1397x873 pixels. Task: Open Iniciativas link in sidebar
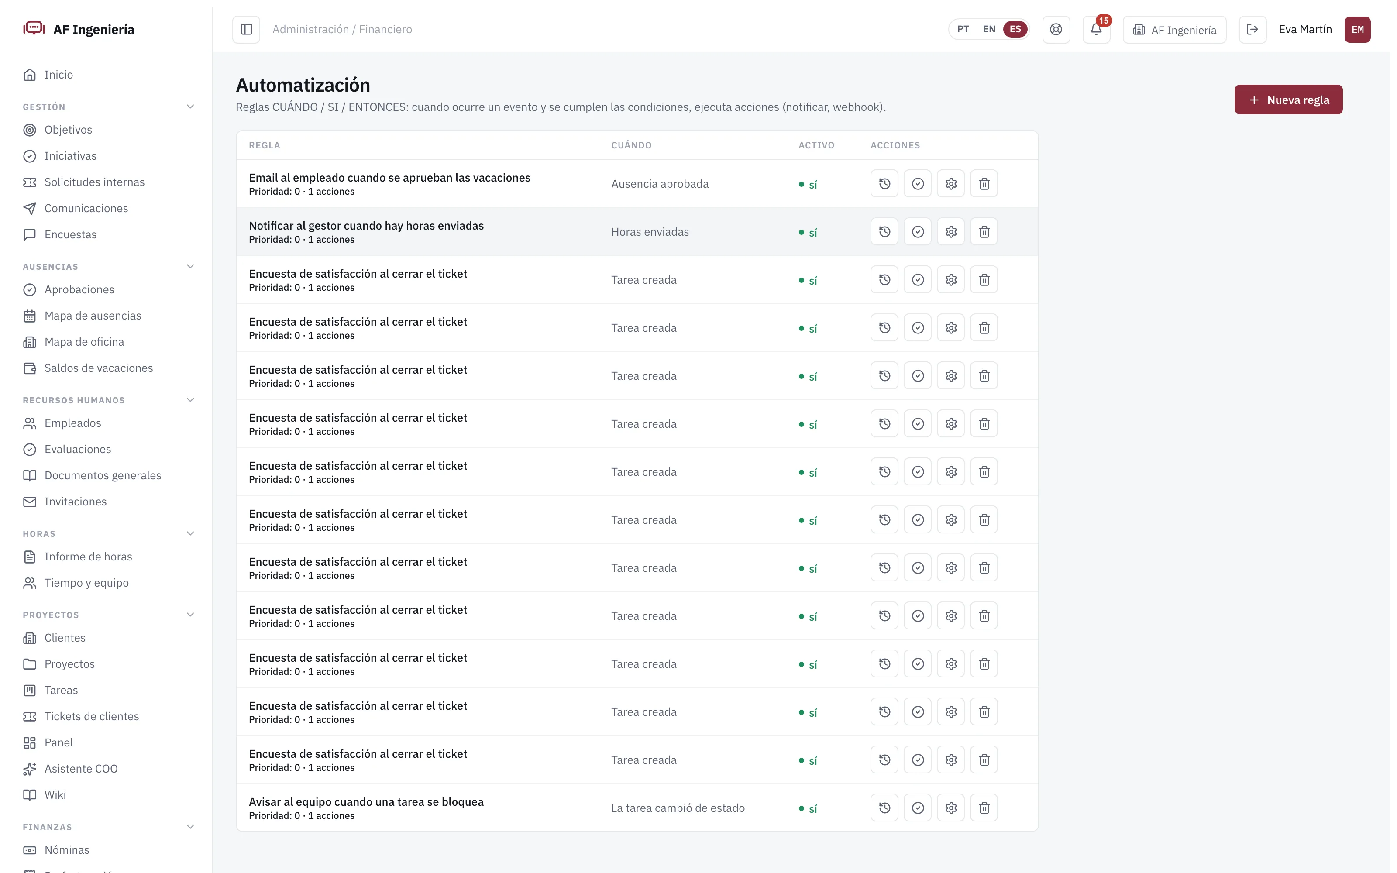click(x=70, y=156)
